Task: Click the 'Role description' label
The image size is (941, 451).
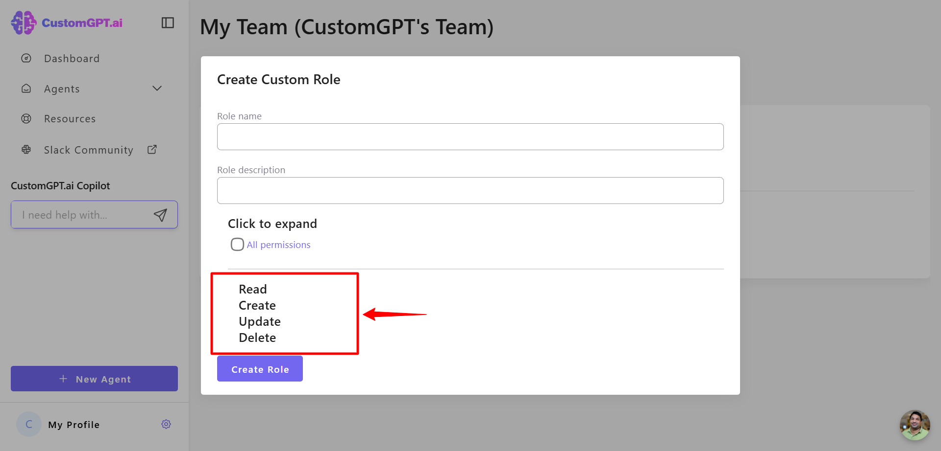Action: click(251, 170)
